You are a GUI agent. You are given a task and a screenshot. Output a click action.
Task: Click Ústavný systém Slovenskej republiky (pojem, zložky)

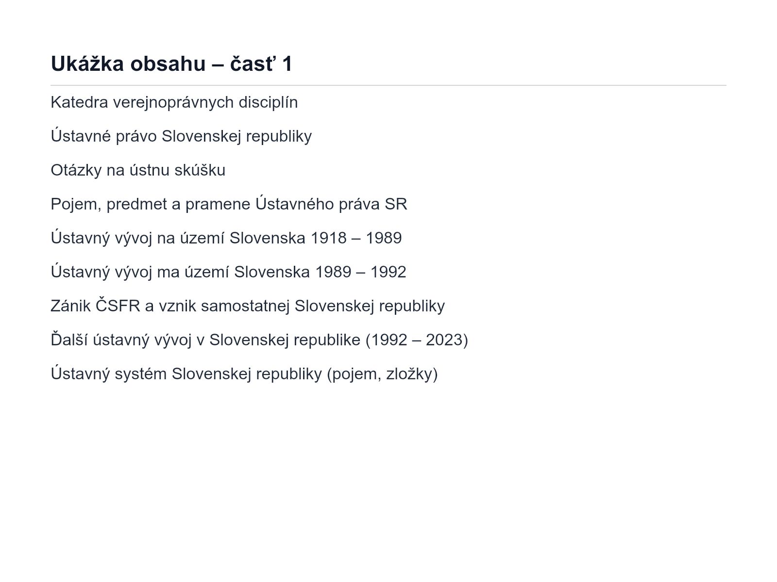click(244, 374)
